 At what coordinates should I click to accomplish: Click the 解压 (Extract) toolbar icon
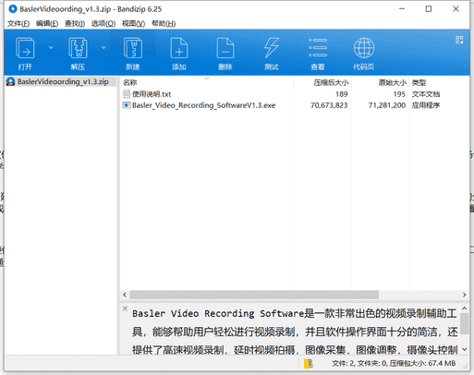coord(78,48)
